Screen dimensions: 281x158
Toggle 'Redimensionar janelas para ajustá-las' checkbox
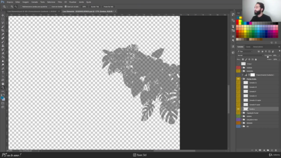coord(21,7)
